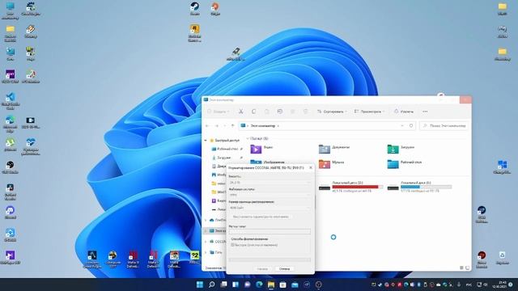Open the Music folder in Explorer
This screenshot has width=518, height=291.
(331, 164)
